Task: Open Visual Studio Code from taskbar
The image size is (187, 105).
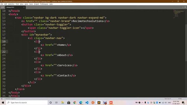Action: (87, 102)
